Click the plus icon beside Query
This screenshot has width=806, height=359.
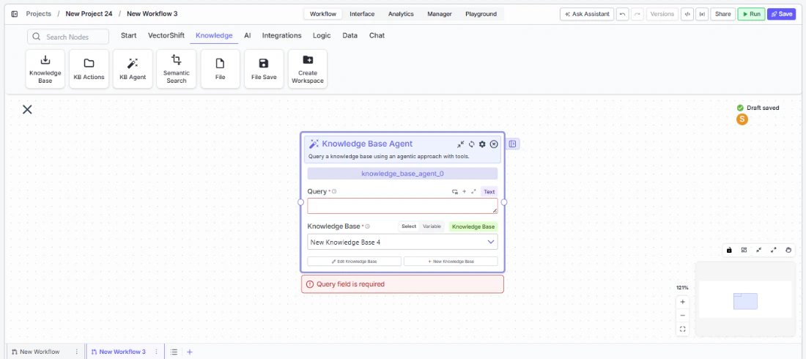pos(464,191)
